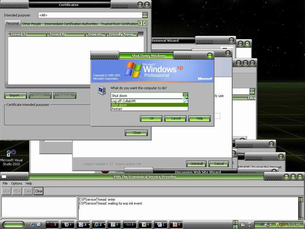Click the ESP log scrollbar up arrow
305x229 pixels.
pyautogui.click(x=301, y=199)
